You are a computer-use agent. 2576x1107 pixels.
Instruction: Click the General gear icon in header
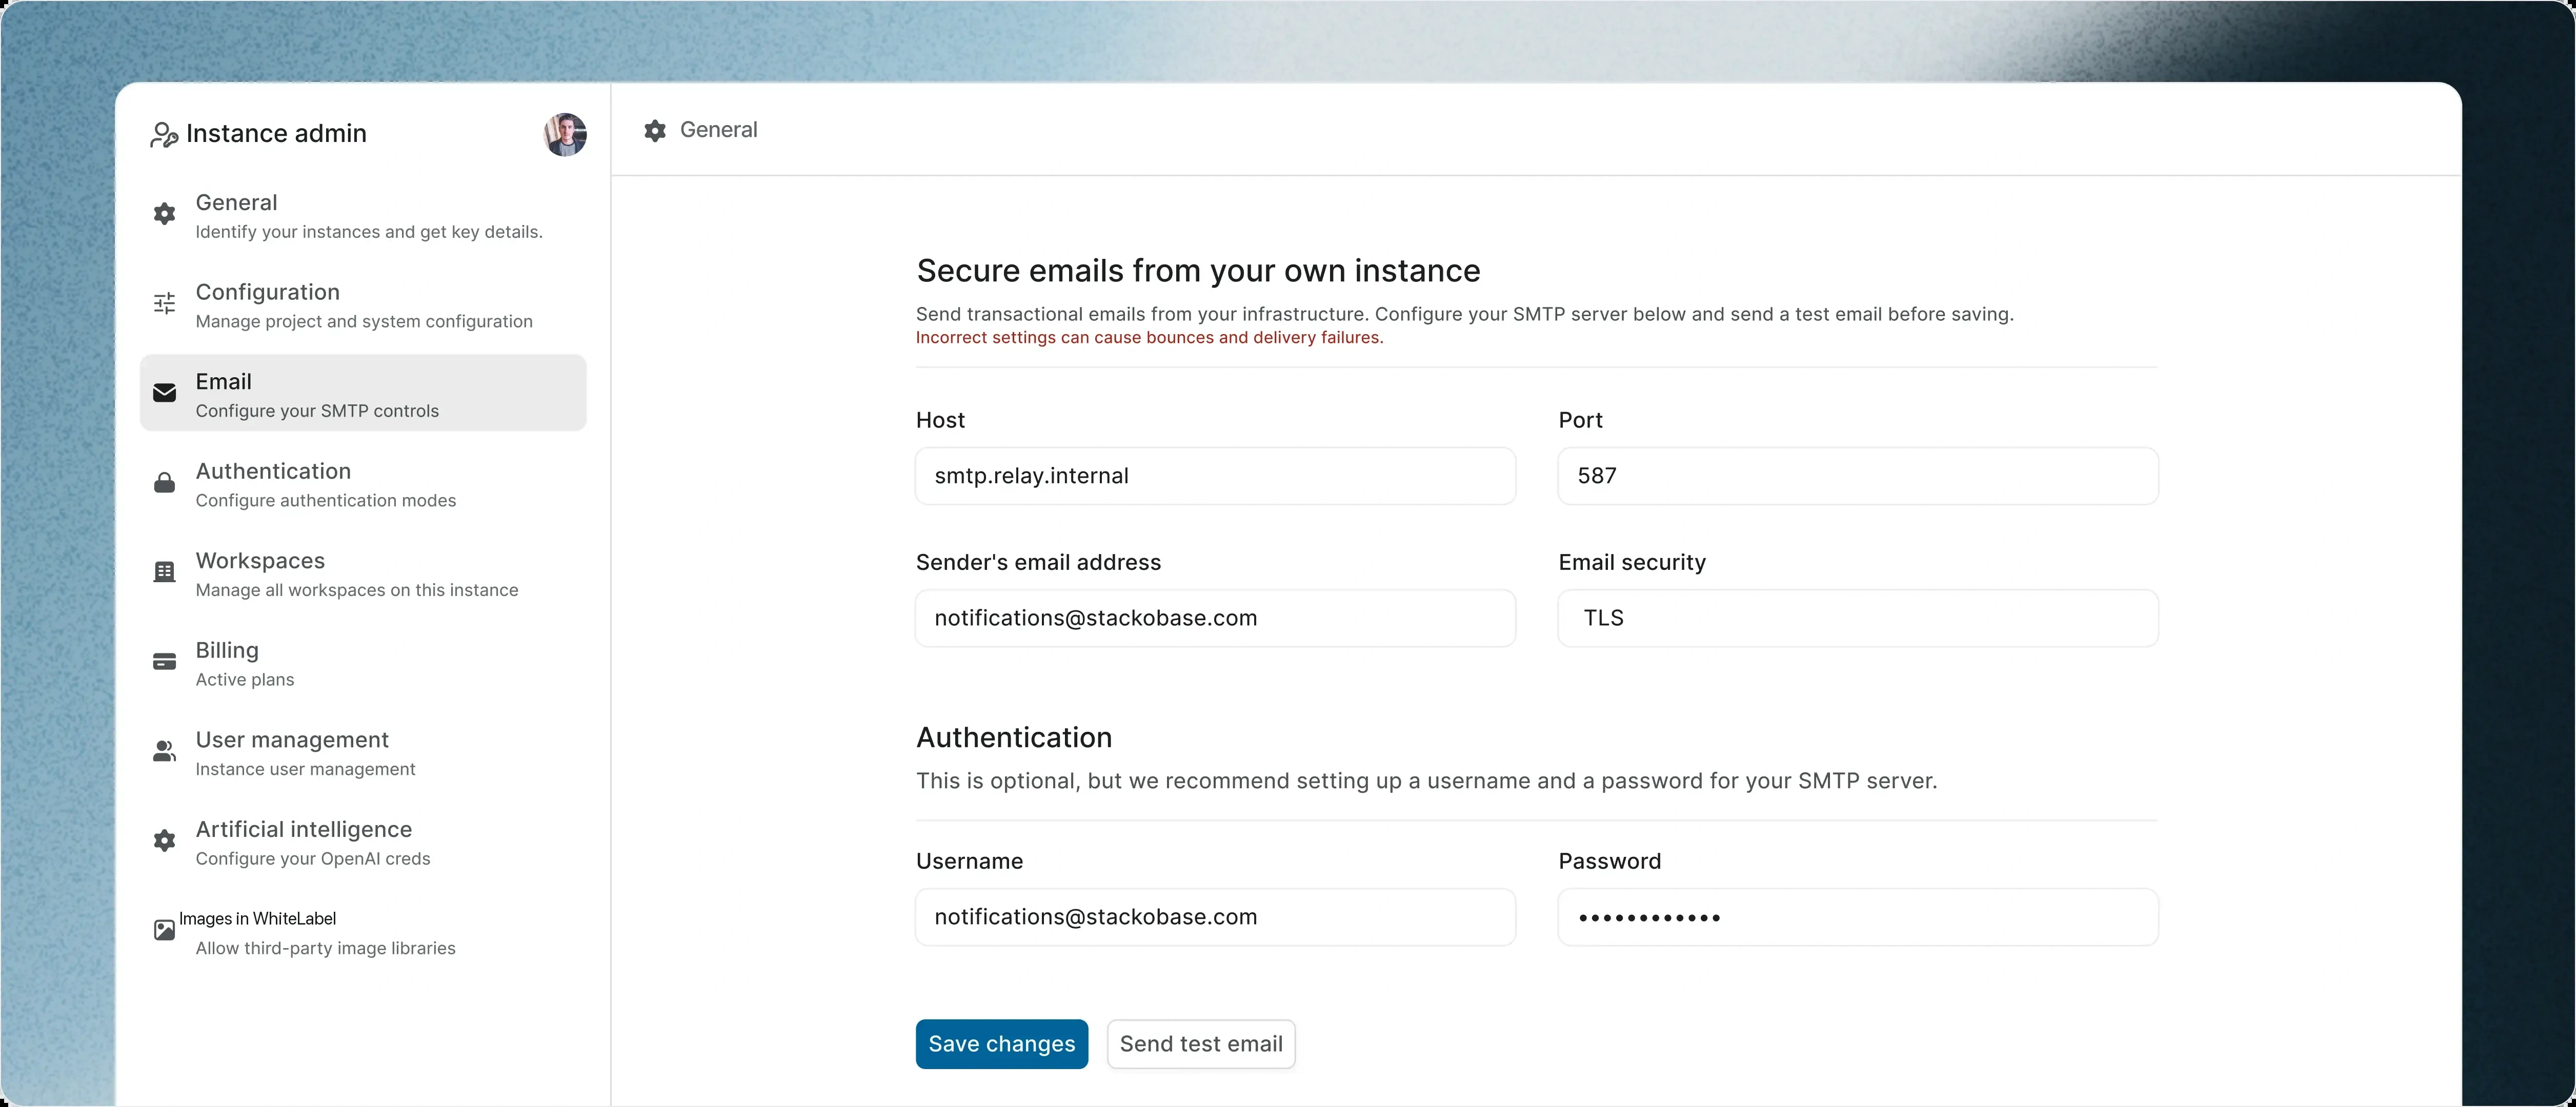click(655, 131)
